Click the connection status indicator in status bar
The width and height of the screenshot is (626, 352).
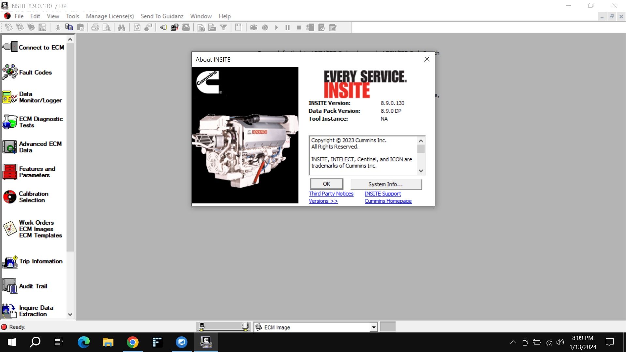coord(223,327)
